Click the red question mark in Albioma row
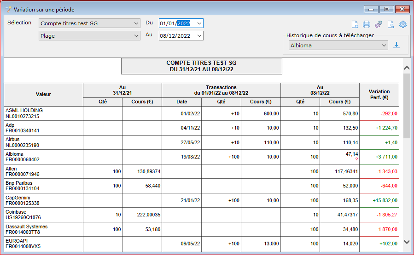 pyautogui.click(x=356, y=159)
